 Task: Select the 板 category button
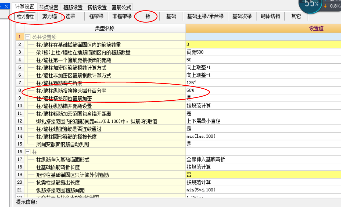coord(148,16)
